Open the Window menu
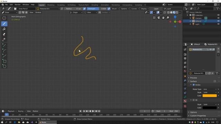Image resolution: width=221 pixels, height=124 pixels. click(26, 4)
